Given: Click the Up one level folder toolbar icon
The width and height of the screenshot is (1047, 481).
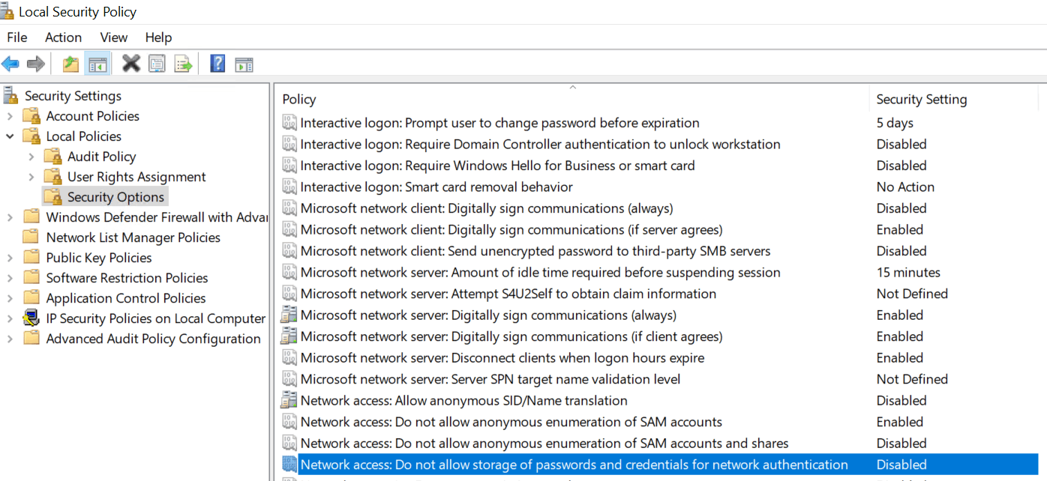Looking at the screenshot, I should point(70,63).
